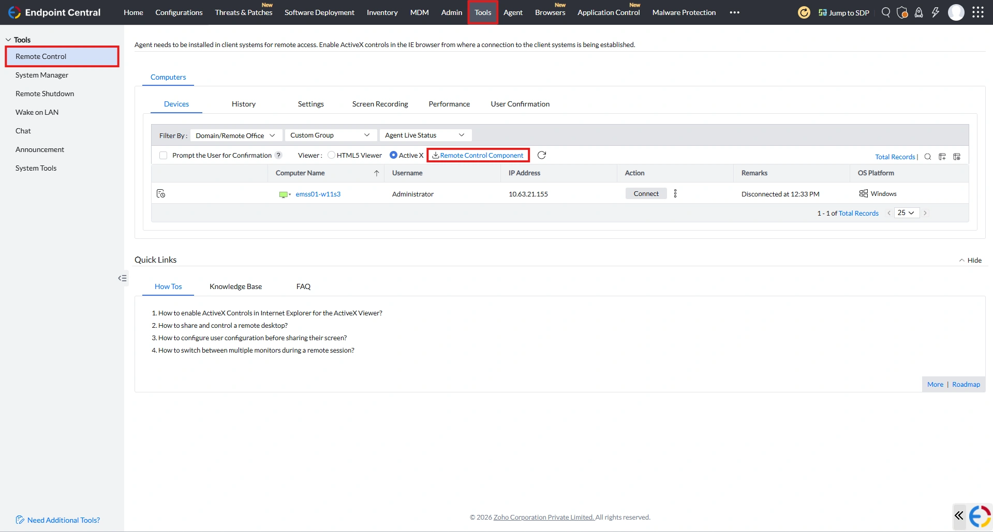Click the More link in Quick Links

(935, 384)
